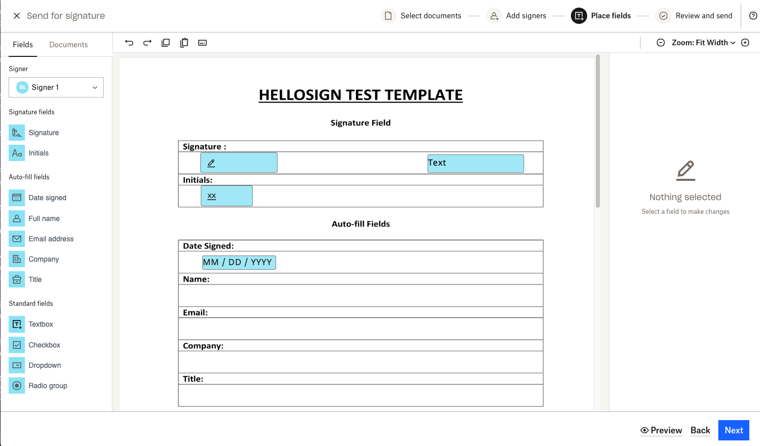
Task: Open the Signer 1 dropdown
Action: point(56,87)
